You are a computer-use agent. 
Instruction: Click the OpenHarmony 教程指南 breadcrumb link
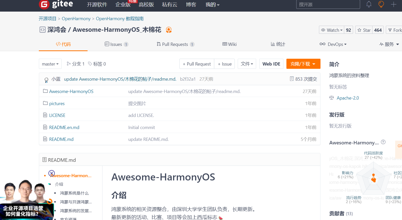pyautogui.click(x=120, y=19)
